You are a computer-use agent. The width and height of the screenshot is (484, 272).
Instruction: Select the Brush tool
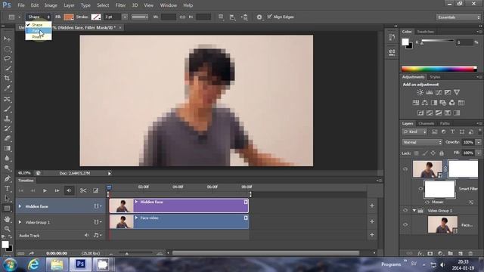click(7, 109)
